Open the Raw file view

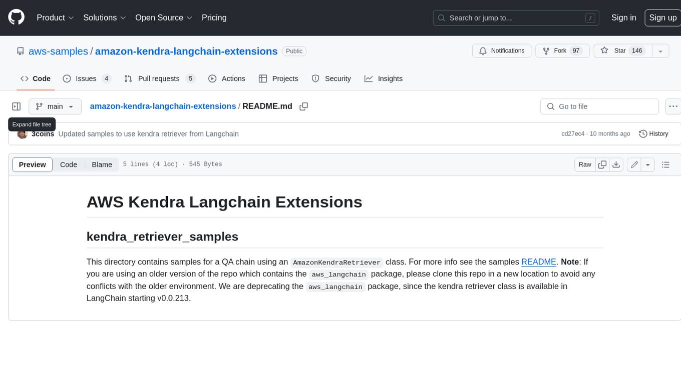click(585, 164)
